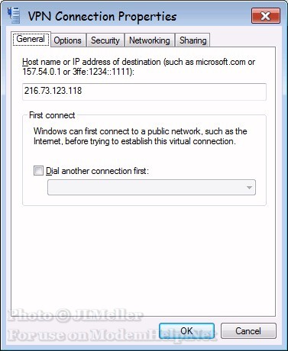Close the VPN Connection Properties dialog

coord(266,16)
